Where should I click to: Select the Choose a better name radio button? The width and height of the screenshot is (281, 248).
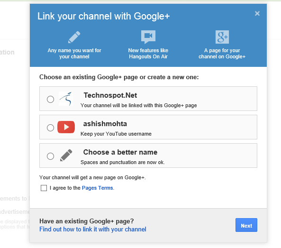[50, 156]
